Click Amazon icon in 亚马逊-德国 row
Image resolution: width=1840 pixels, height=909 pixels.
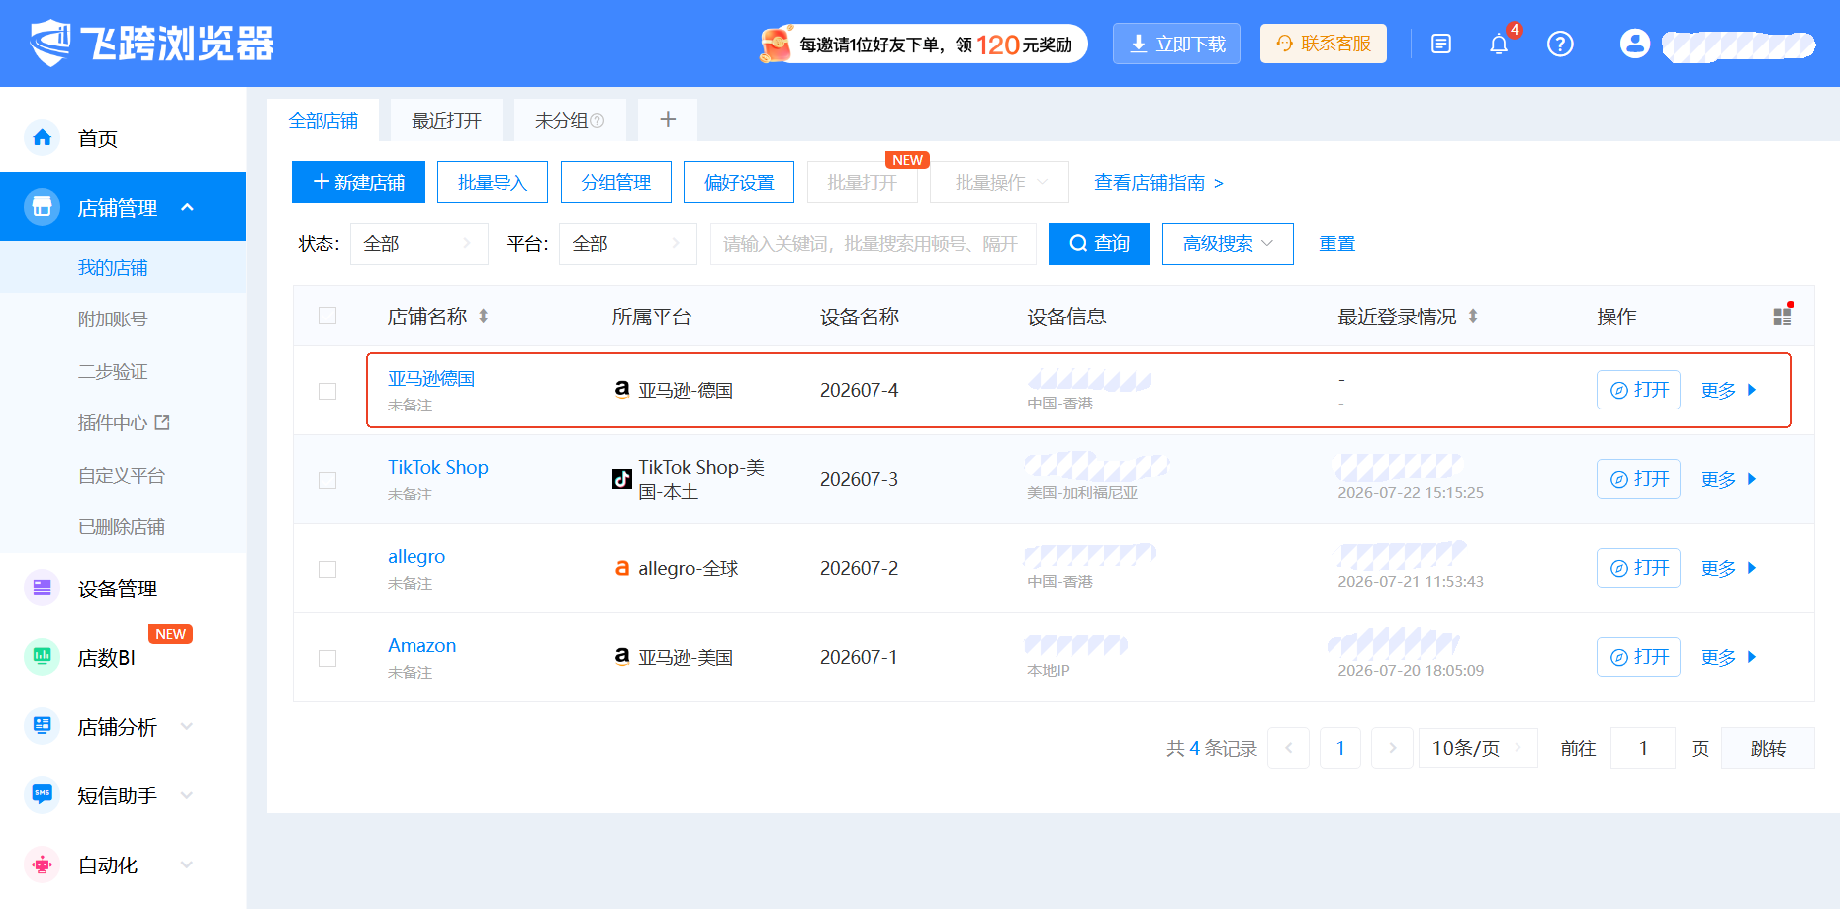tap(622, 390)
